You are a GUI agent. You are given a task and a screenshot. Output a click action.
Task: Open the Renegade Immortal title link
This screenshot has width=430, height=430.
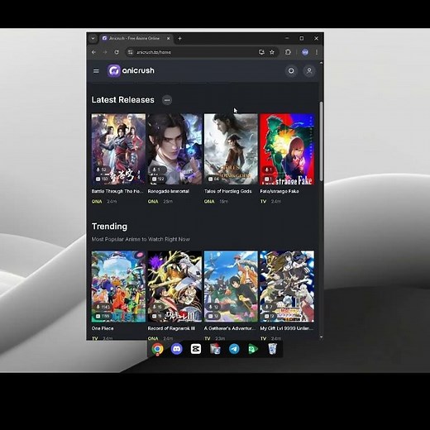pyautogui.click(x=169, y=191)
